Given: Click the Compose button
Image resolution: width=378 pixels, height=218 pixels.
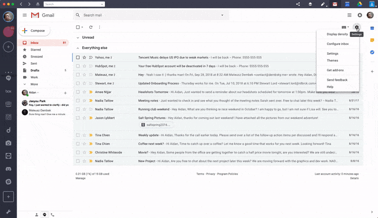Looking at the screenshot, I should [x=34, y=31].
